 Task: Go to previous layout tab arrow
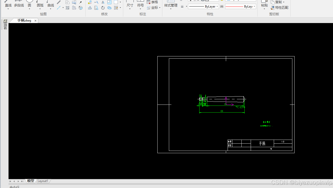(14, 181)
